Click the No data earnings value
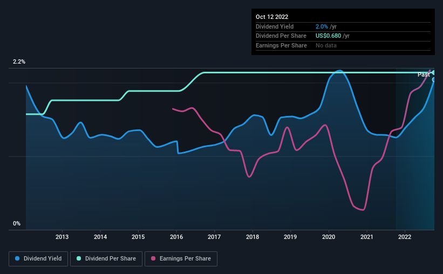Screen dimensions: 443x274 pos(326,45)
